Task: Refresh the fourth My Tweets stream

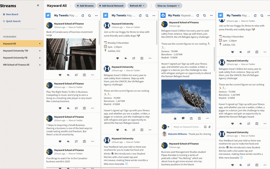Action: [255, 16]
